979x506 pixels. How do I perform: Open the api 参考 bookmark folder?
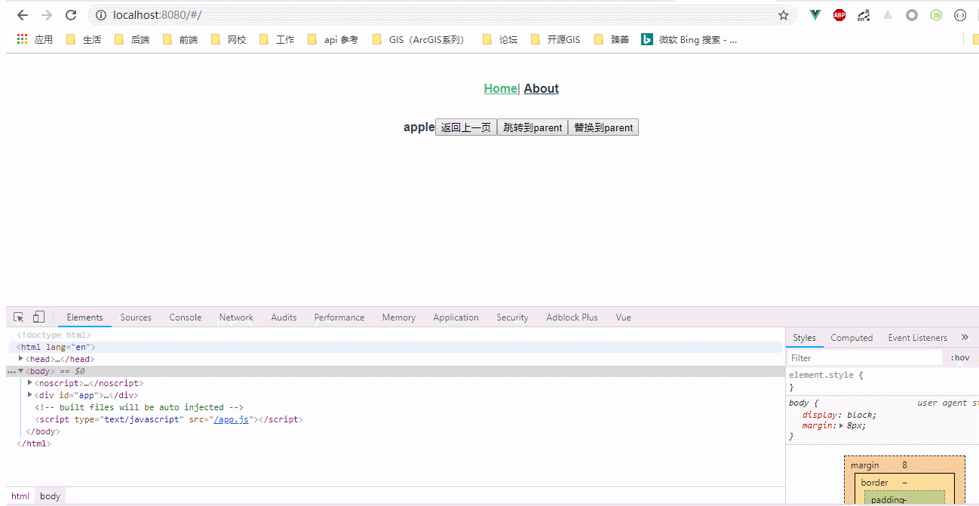333,39
